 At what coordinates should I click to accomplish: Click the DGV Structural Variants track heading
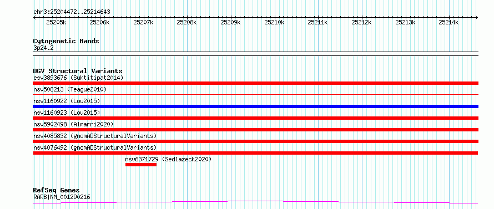tap(78, 71)
